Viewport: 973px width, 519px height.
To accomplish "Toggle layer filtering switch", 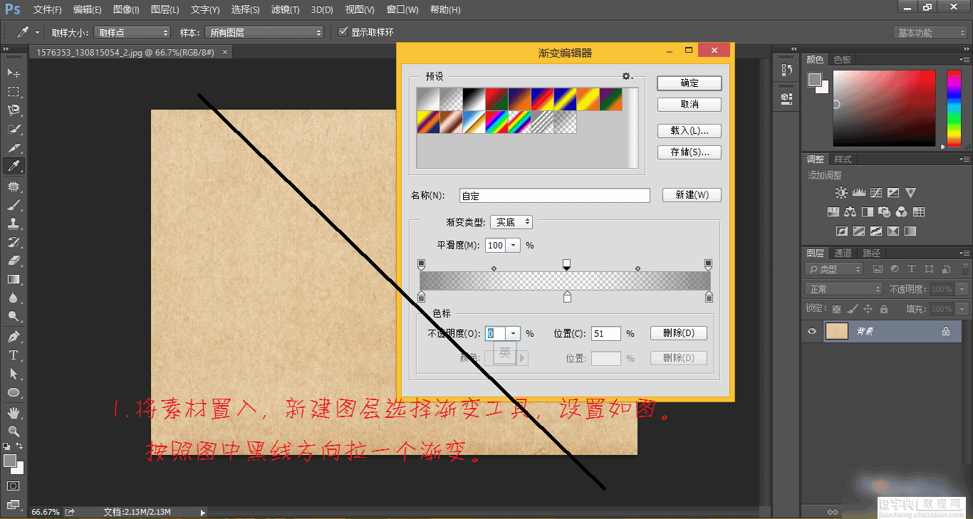I will 964,269.
